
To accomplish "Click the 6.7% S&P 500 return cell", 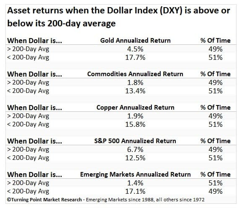I will pyautogui.click(x=135, y=150).
